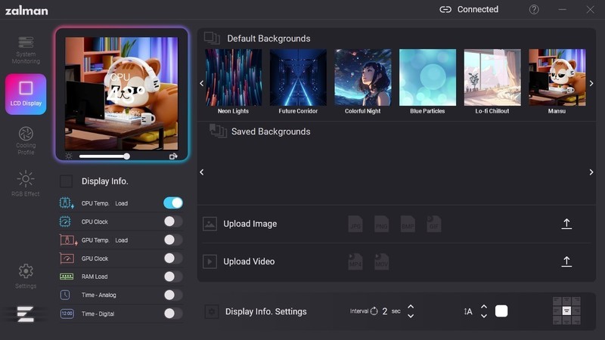Screen dimensions: 605x340
Task: Click the upload arrow for Upload Video
Action: (566, 261)
